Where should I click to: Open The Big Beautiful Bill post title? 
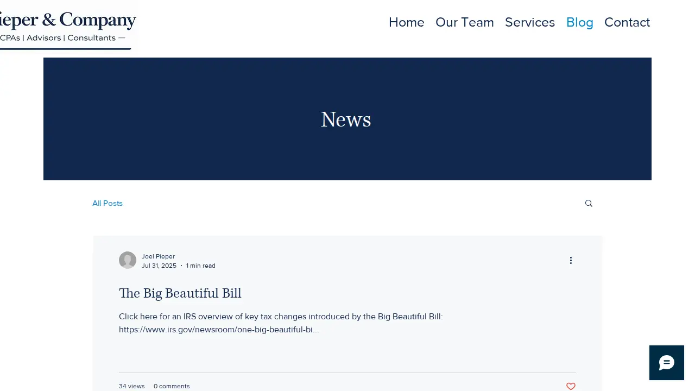coord(180,293)
